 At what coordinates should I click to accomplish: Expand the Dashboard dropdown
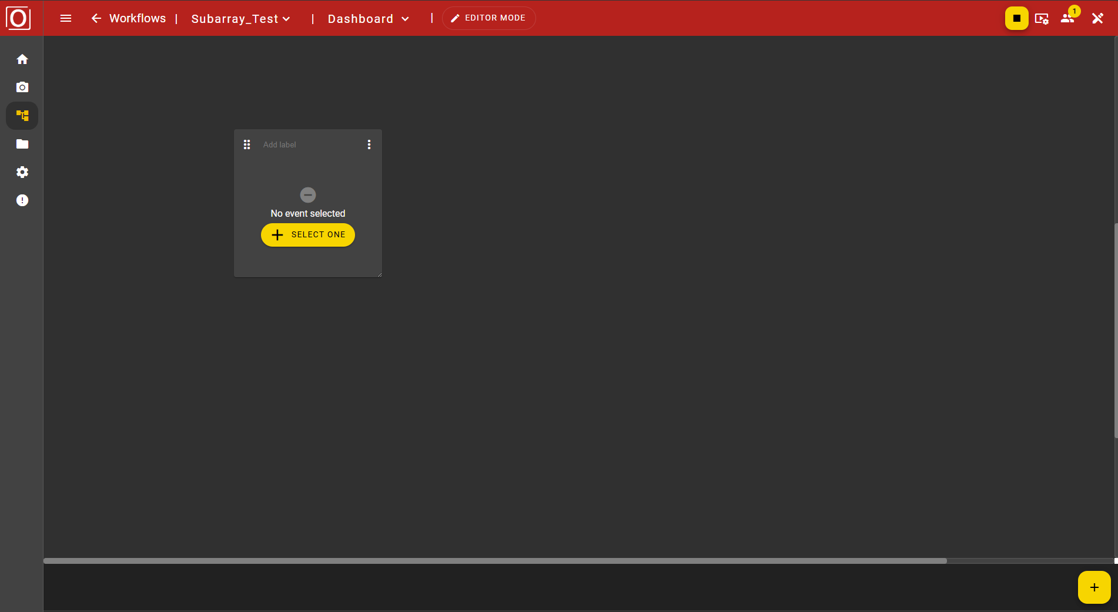click(369, 19)
